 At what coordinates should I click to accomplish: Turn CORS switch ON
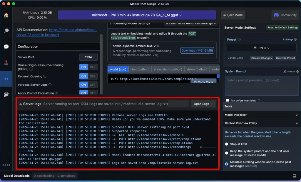click(x=83, y=67)
